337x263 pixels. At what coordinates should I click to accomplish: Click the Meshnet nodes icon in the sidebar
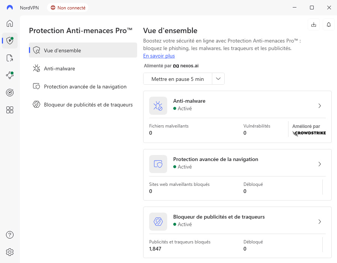(x=10, y=75)
